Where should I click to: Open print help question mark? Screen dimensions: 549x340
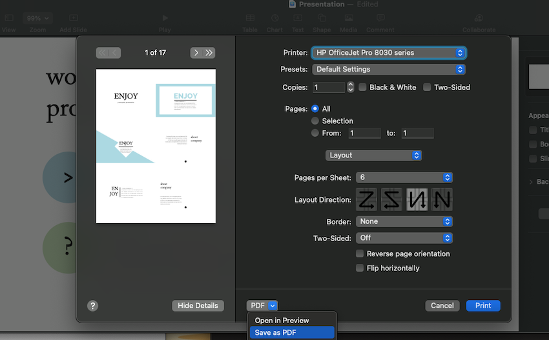pyautogui.click(x=92, y=306)
